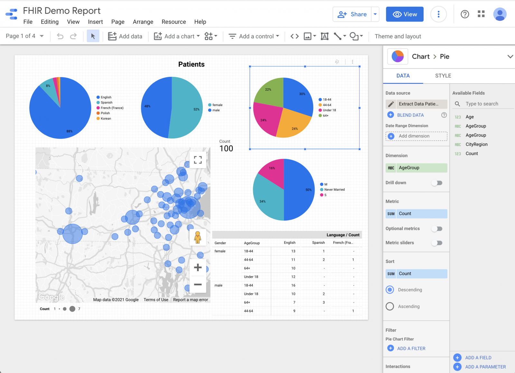Click the Street View pegman icon

(x=198, y=238)
